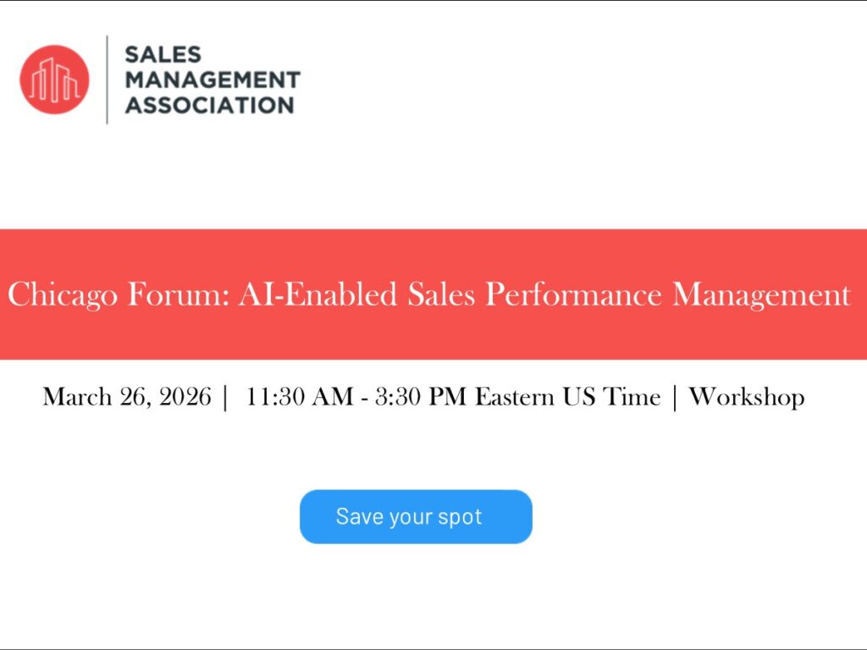Click the Sales Management Association wordmark

point(212,80)
